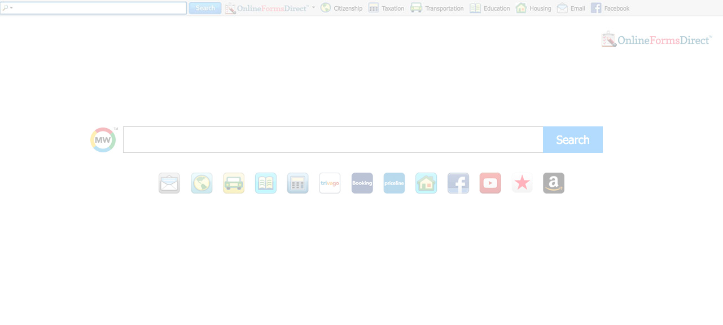Open the Amazon shortcut tile
723x325 pixels.
tap(554, 183)
